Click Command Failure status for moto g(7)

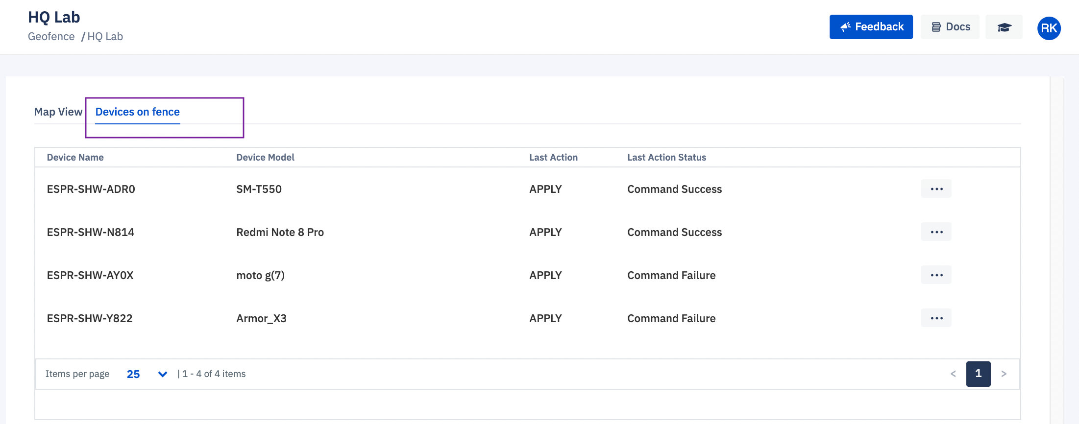click(672, 276)
